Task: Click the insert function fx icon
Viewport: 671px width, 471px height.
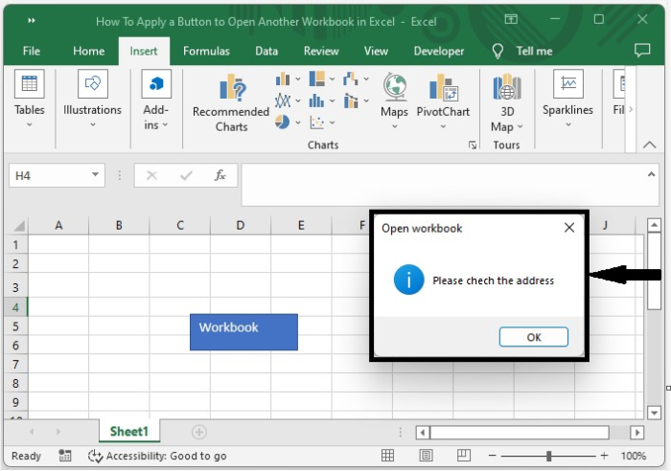Action: 220,175
